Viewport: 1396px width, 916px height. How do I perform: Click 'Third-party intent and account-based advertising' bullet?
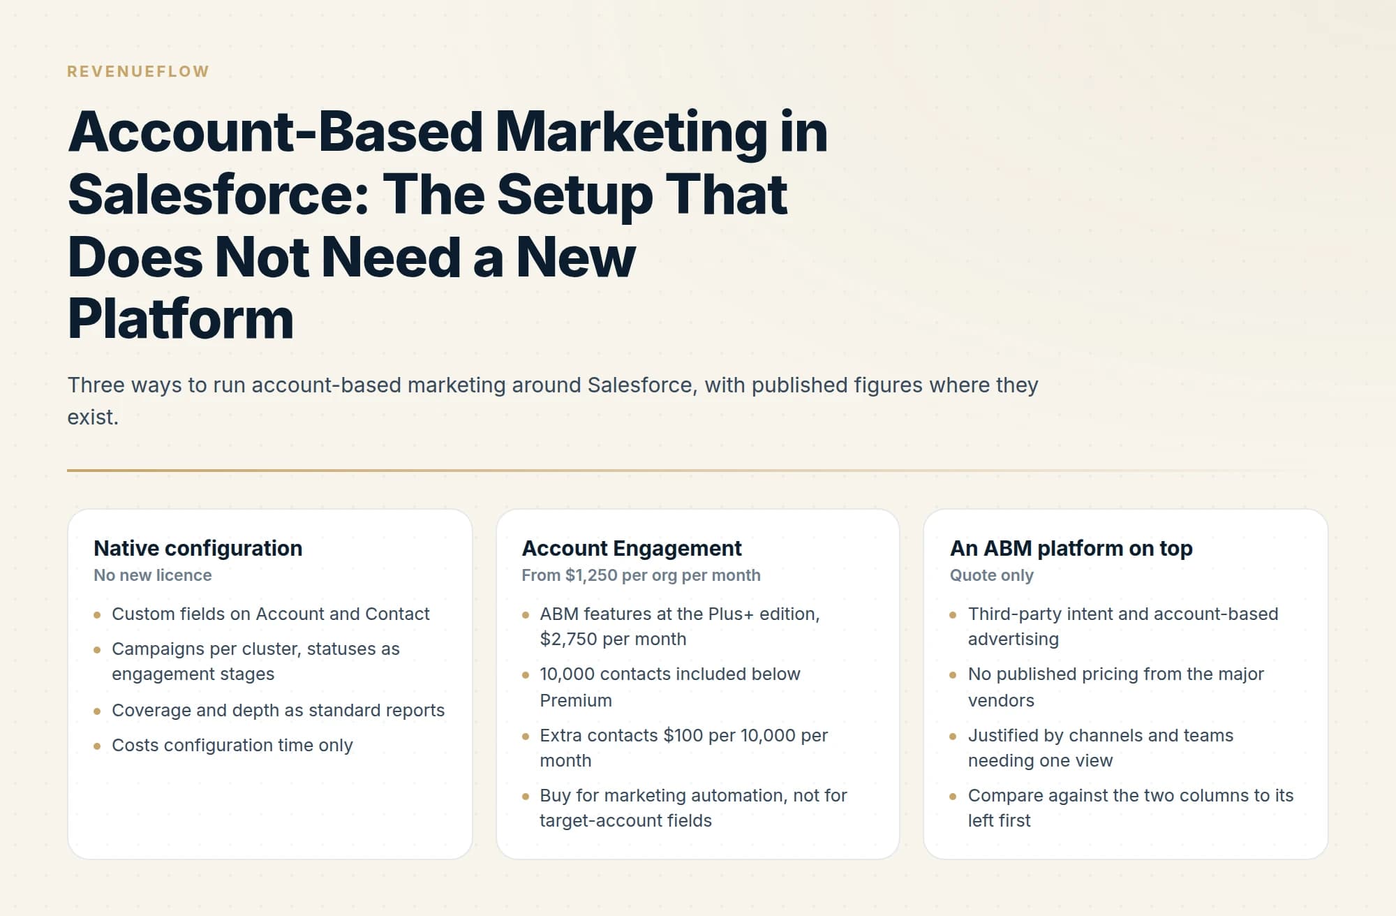pyautogui.click(x=1123, y=626)
